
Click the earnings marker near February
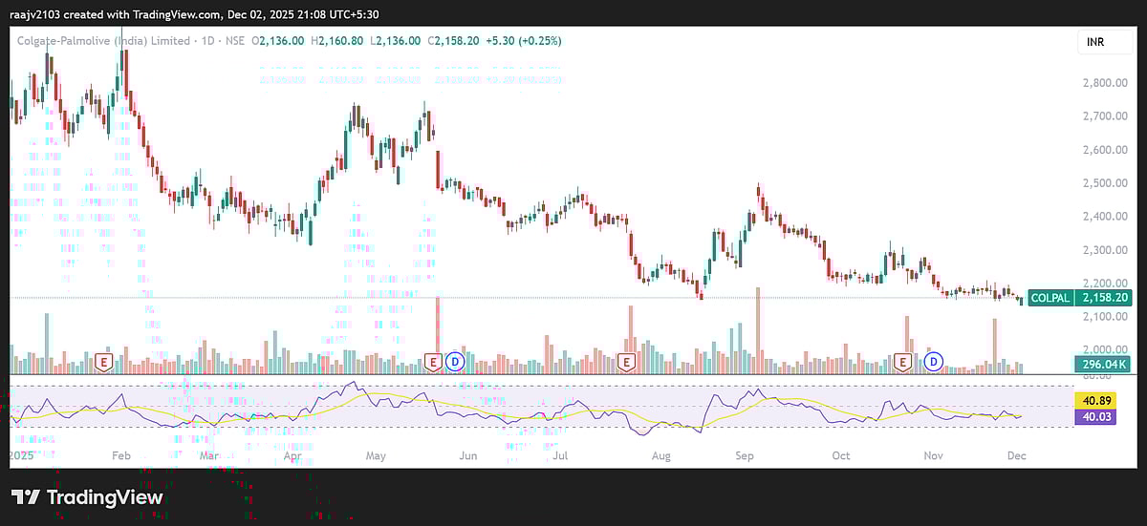coord(104,362)
